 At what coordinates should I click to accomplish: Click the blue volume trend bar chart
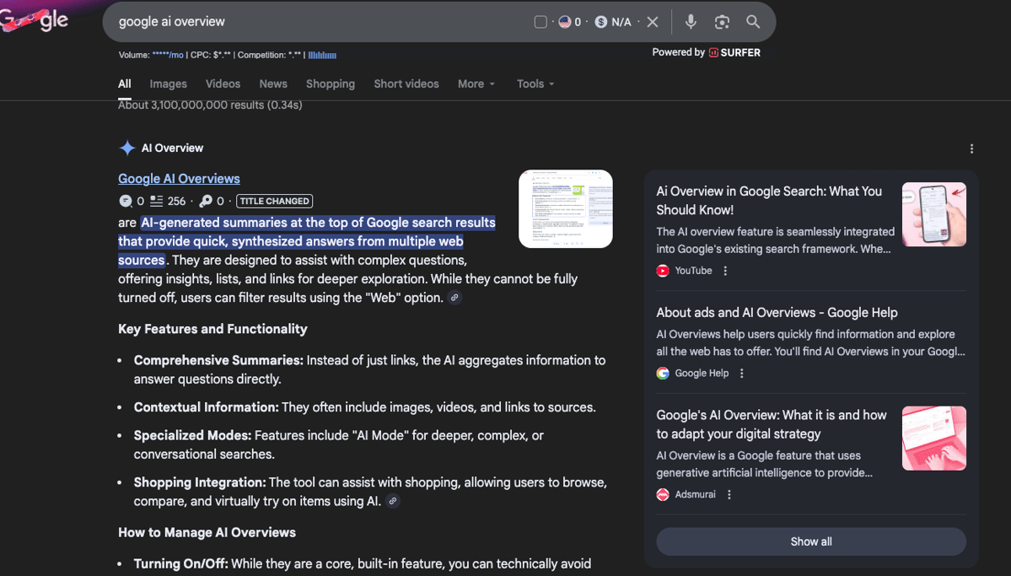[x=322, y=55]
